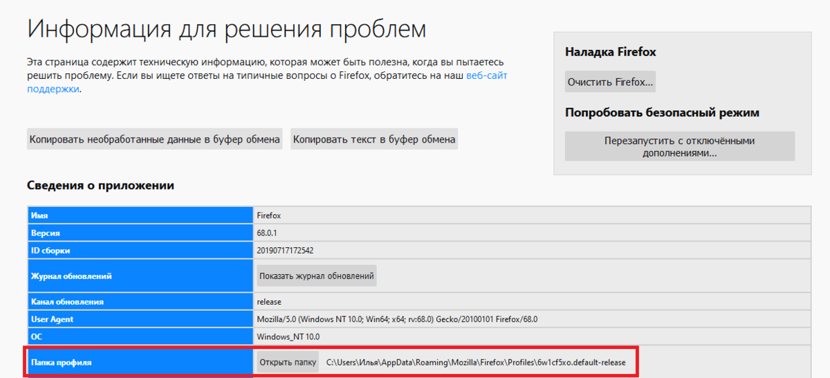Click the Папка профиля row header
This screenshot has height=378, width=830.
140,361
